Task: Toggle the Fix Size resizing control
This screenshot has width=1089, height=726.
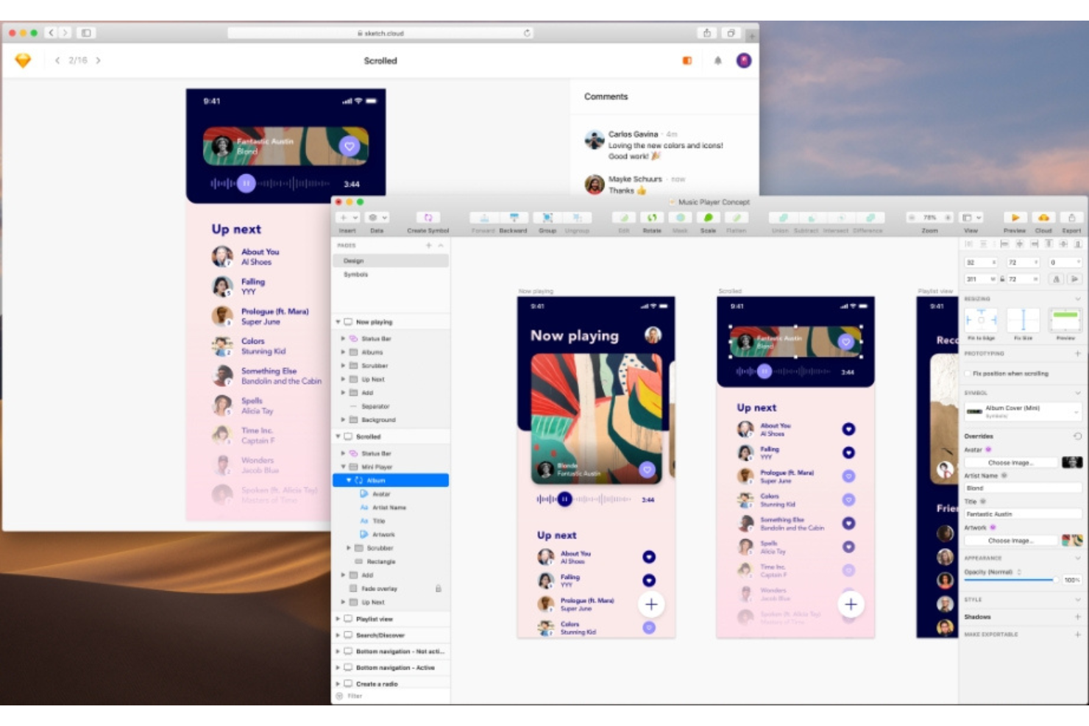Action: click(1023, 321)
